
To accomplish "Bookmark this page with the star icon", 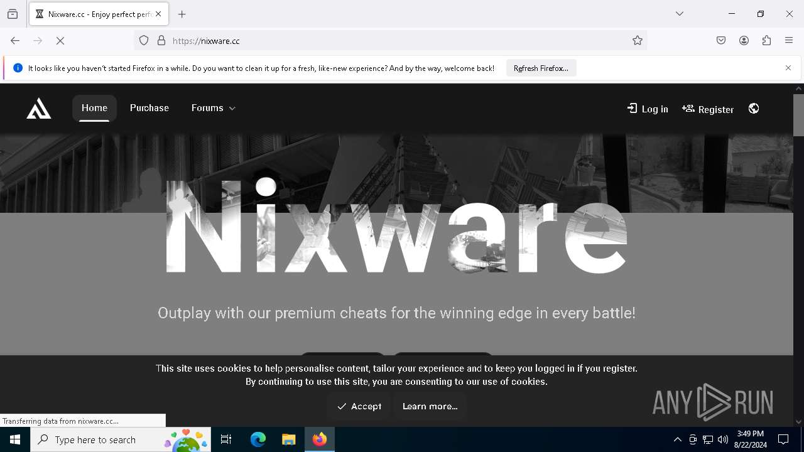I will point(638,41).
